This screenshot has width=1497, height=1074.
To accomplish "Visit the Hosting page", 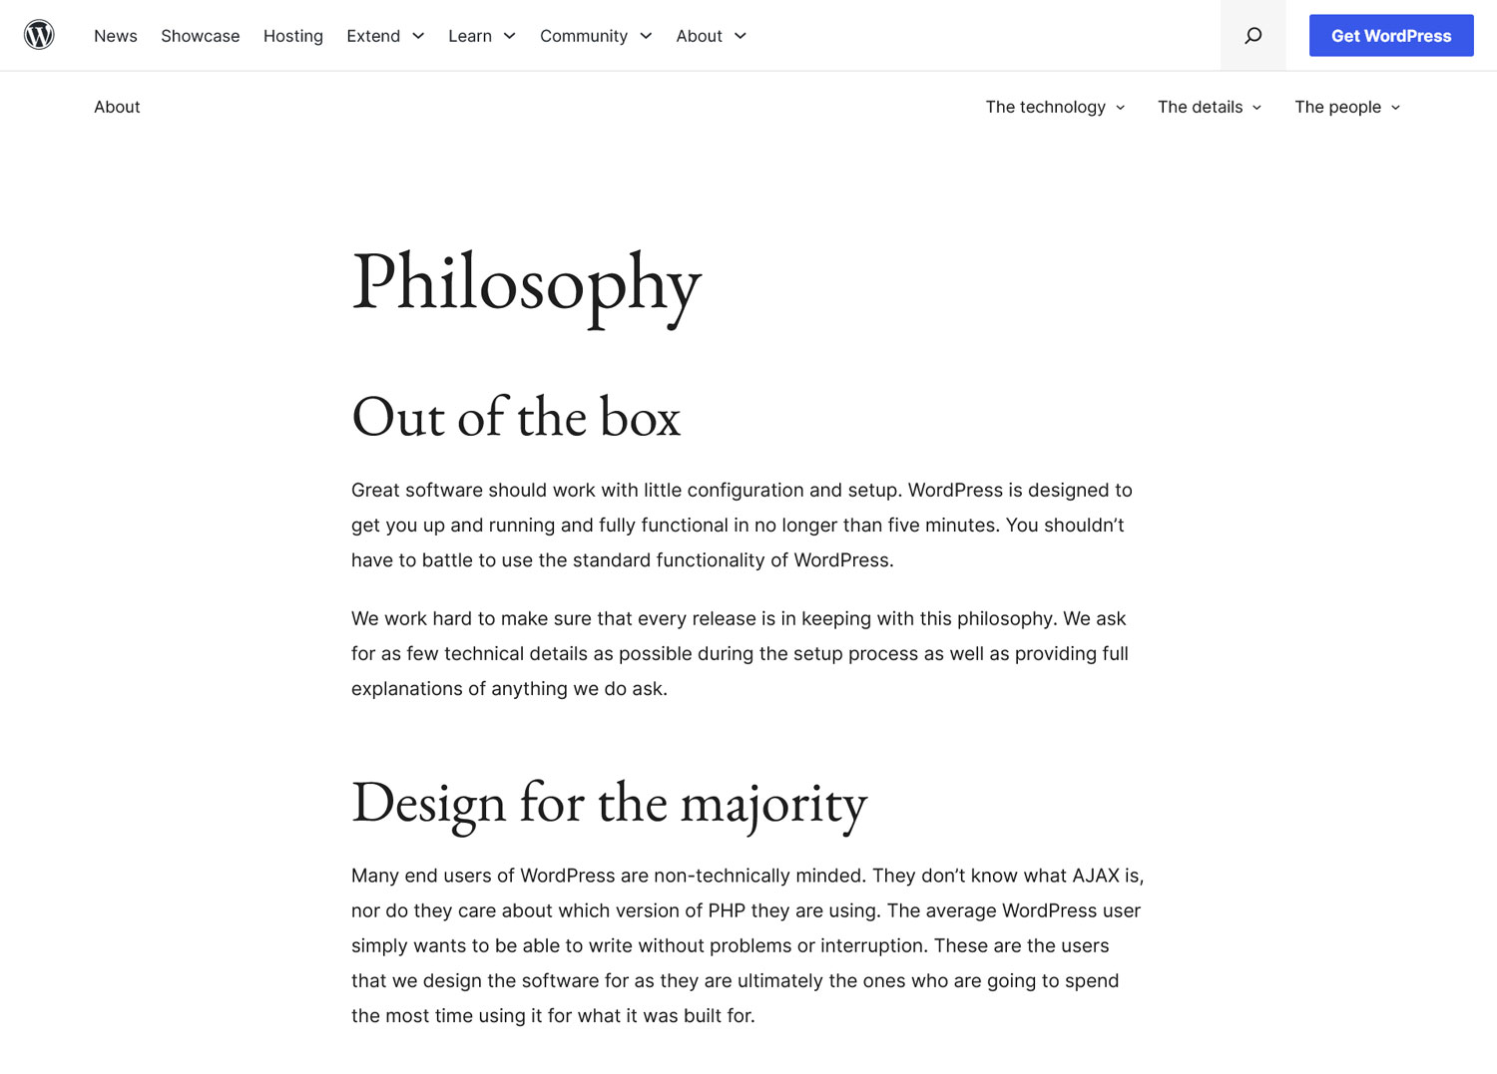I will point(292,36).
